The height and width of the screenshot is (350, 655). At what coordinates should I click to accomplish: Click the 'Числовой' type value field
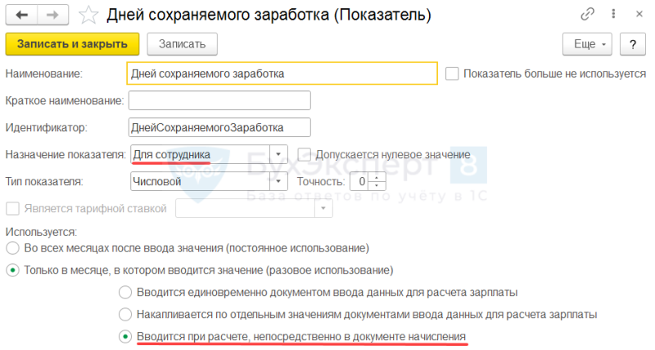coord(201,181)
